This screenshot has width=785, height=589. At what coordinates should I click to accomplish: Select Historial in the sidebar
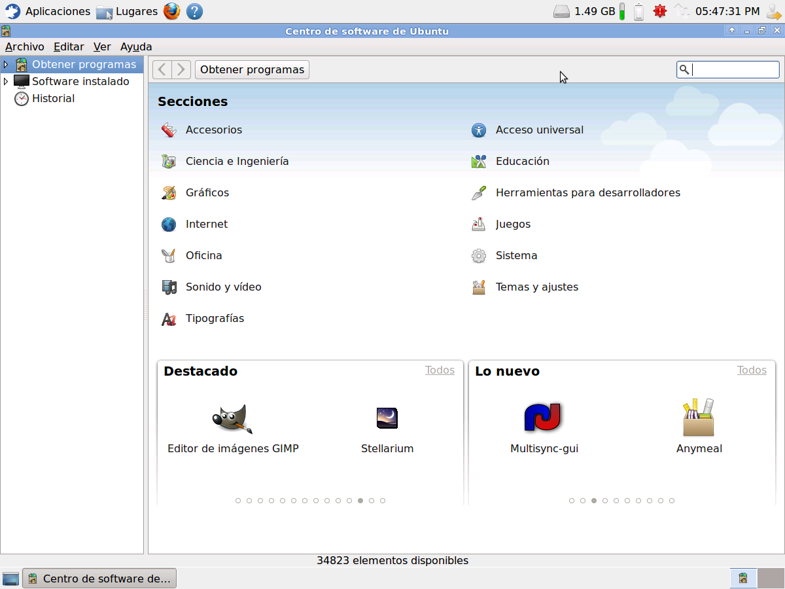click(53, 98)
